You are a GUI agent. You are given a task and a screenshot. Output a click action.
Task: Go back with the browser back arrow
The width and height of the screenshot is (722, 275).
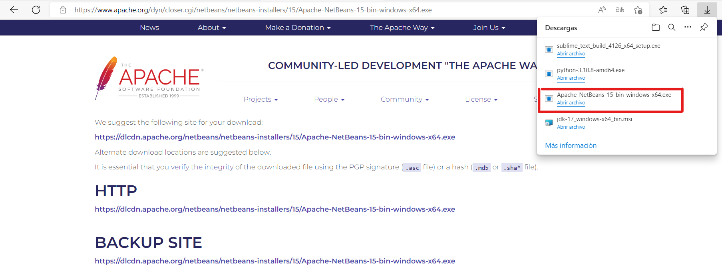[x=14, y=10]
